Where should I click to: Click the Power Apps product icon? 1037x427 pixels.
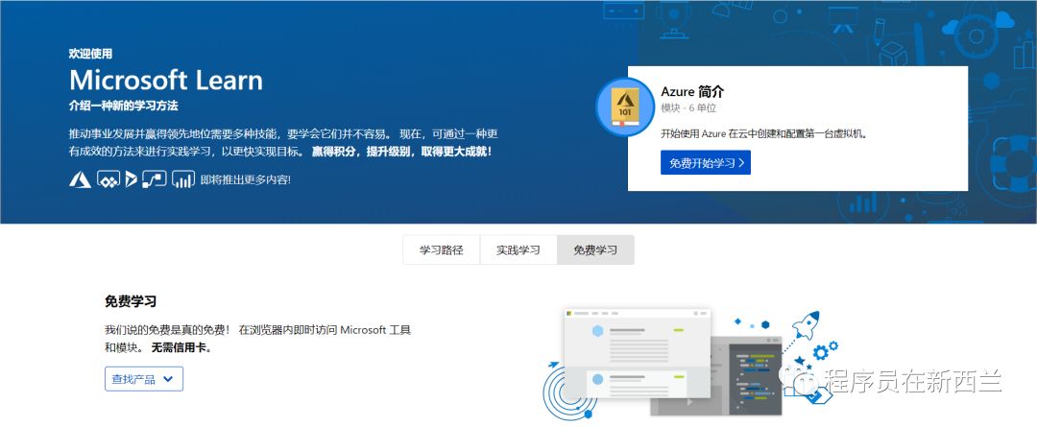(x=109, y=179)
